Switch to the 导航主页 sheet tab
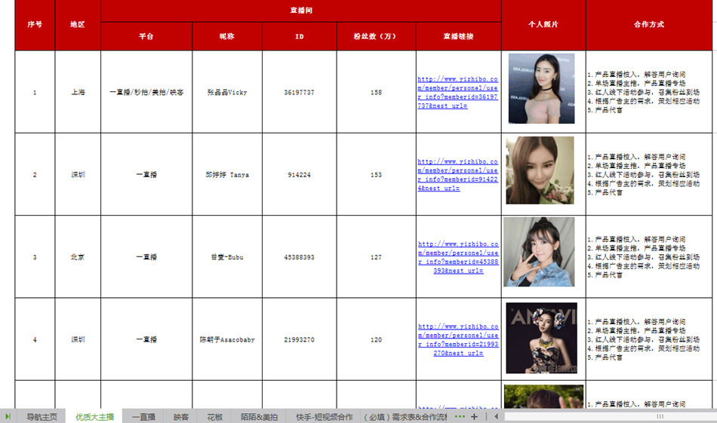This screenshot has width=717, height=423. (x=42, y=417)
